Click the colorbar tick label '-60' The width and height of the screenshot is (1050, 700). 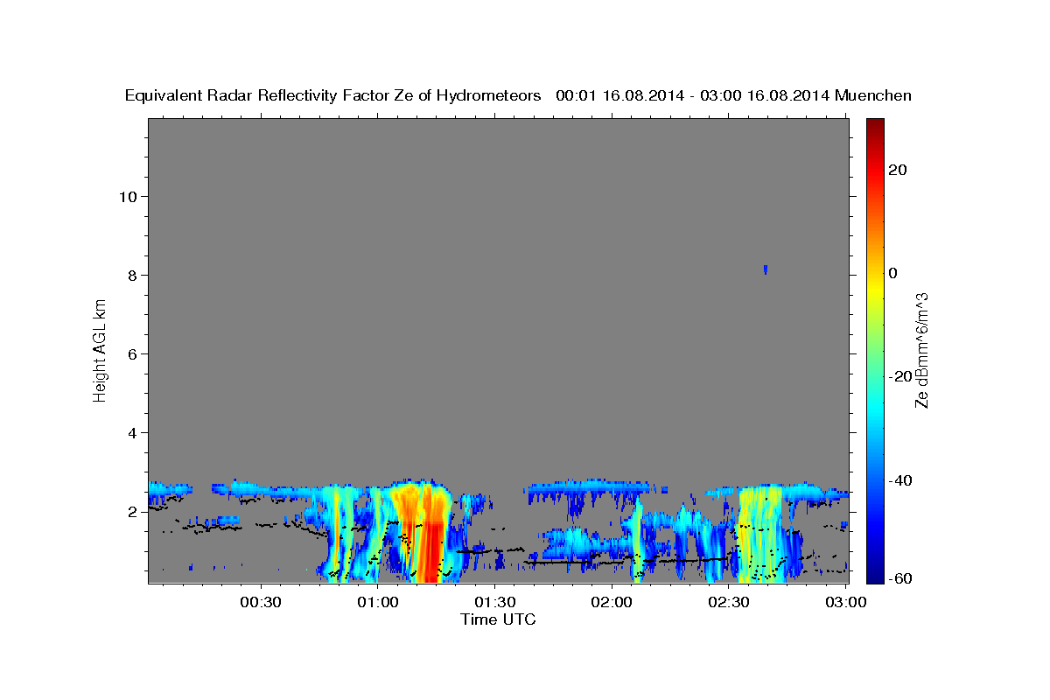point(899,578)
